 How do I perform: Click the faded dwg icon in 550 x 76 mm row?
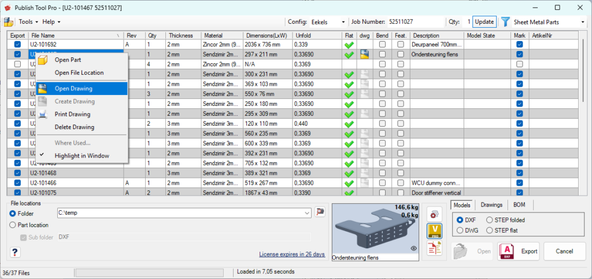(364, 94)
